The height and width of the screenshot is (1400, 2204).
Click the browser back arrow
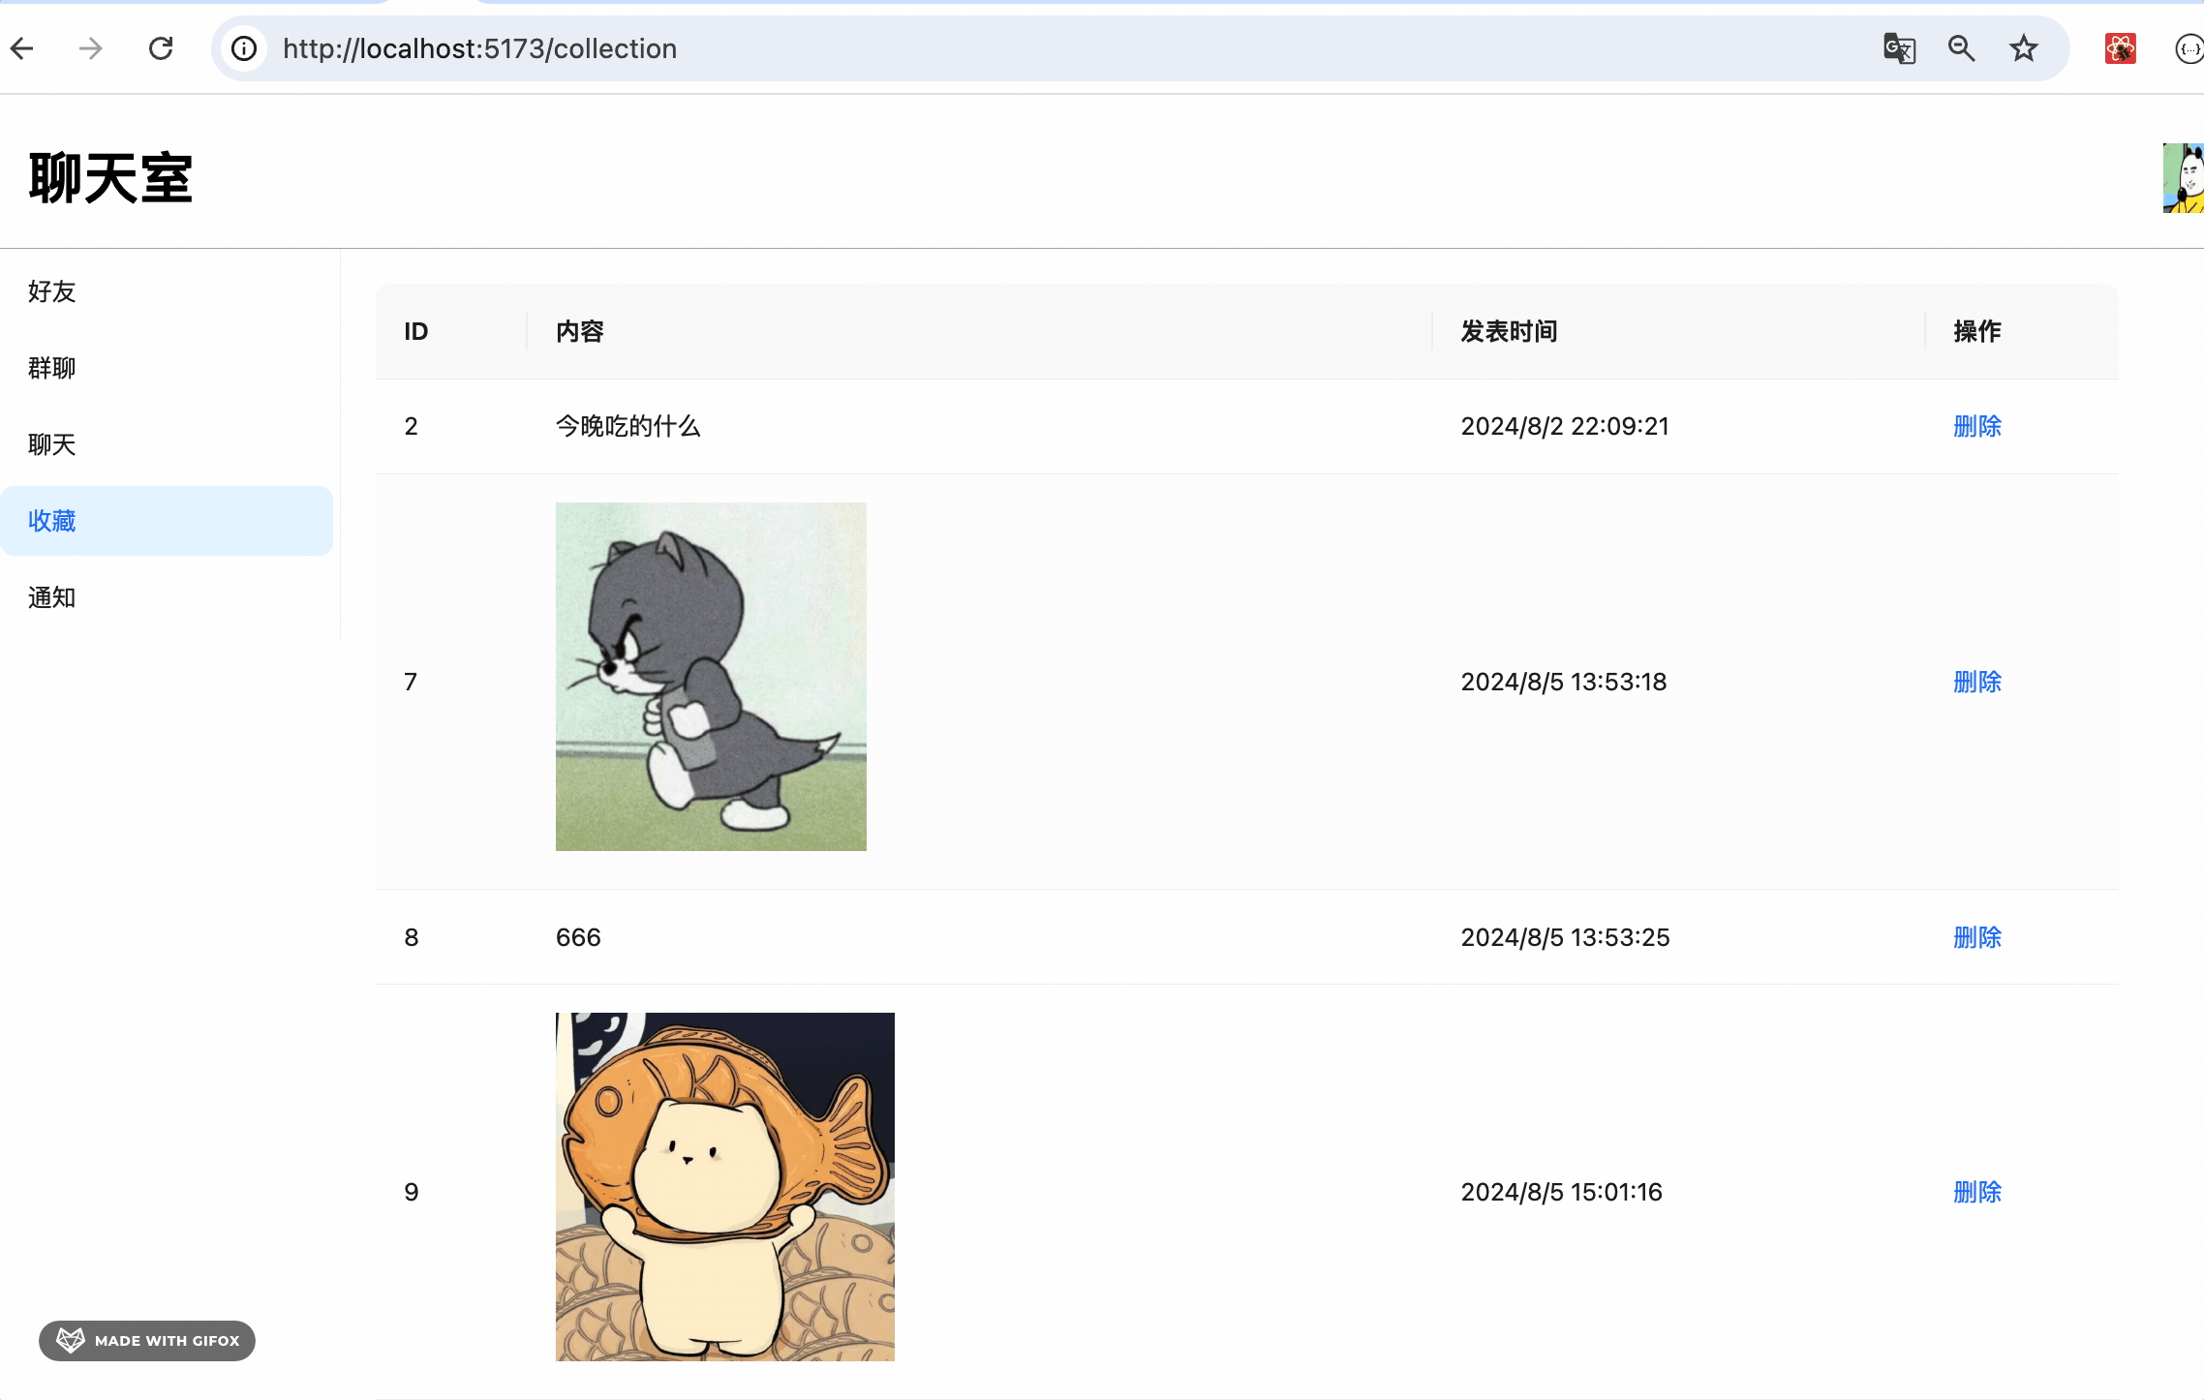pyautogui.click(x=22, y=48)
